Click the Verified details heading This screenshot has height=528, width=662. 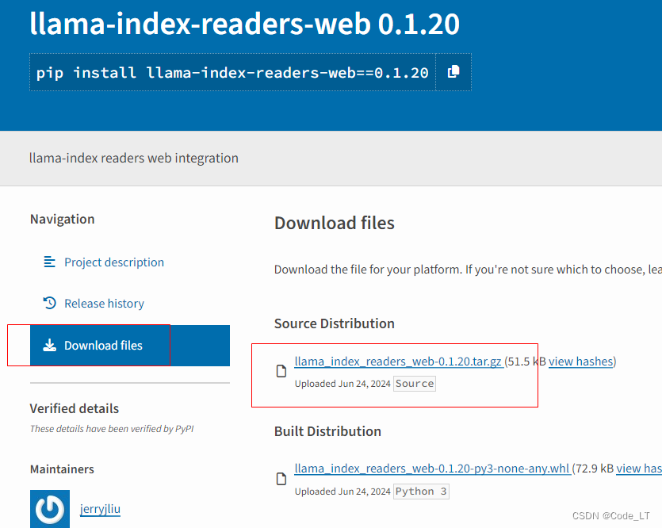75,408
